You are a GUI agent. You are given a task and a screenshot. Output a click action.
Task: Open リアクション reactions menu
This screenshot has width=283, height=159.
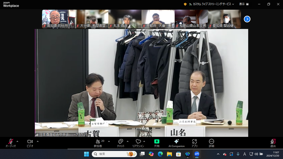click(x=138, y=143)
